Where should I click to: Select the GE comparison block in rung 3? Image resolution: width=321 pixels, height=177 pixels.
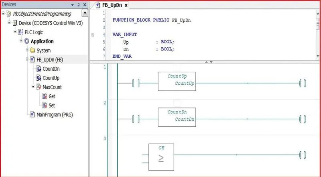pyautogui.click(x=161, y=155)
